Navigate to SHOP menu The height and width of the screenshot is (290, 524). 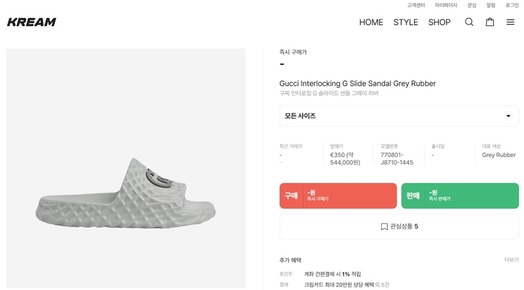click(439, 22)
